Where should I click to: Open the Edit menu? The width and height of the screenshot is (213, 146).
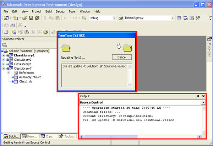15,12
